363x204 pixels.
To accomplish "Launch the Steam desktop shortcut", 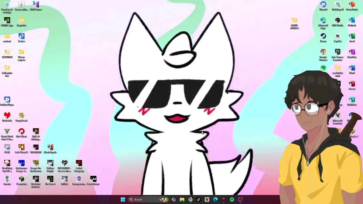I will [323, 38].
